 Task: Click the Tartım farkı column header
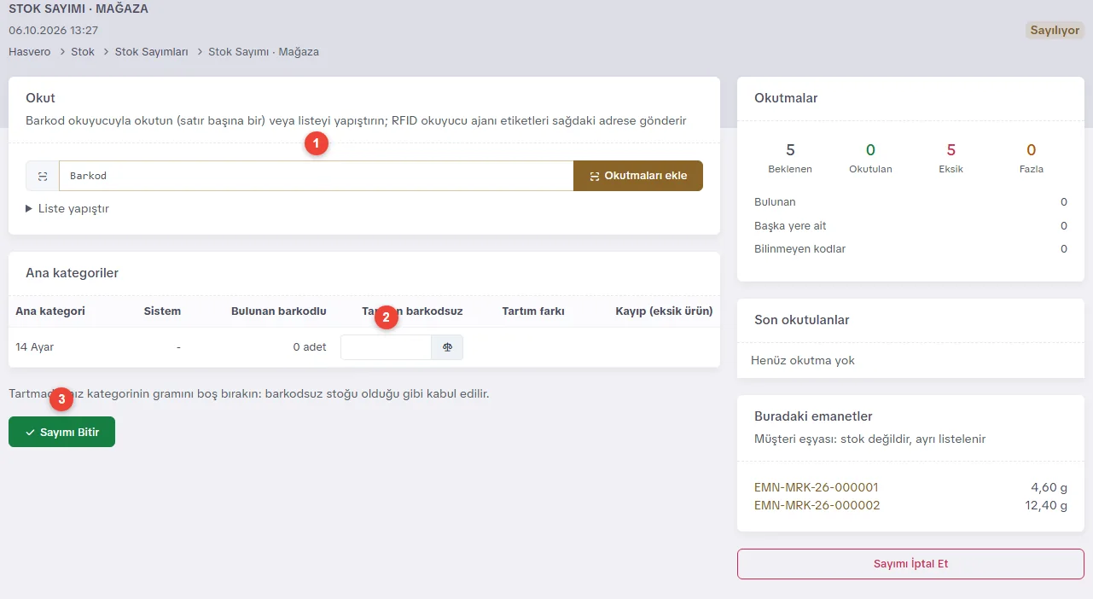click(x=533, y=311)
